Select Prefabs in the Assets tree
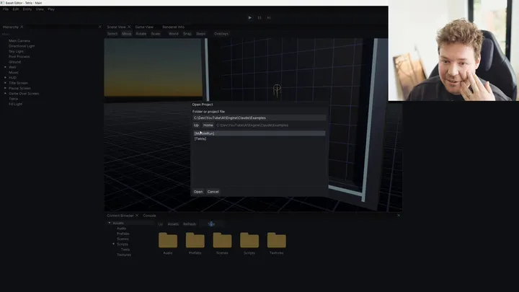 [x=123, y=234]
